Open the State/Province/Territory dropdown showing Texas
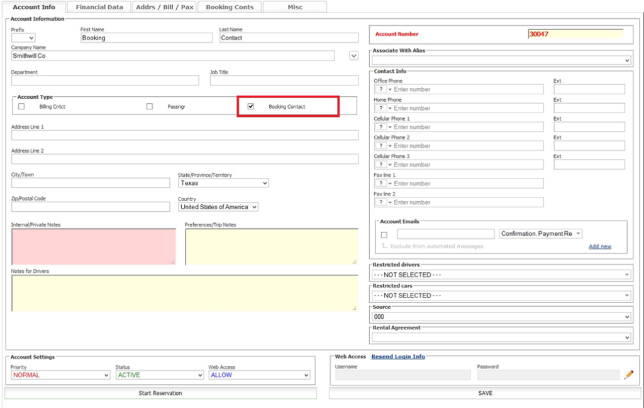The width and height of the screenshot is (644, 408). 223,183
